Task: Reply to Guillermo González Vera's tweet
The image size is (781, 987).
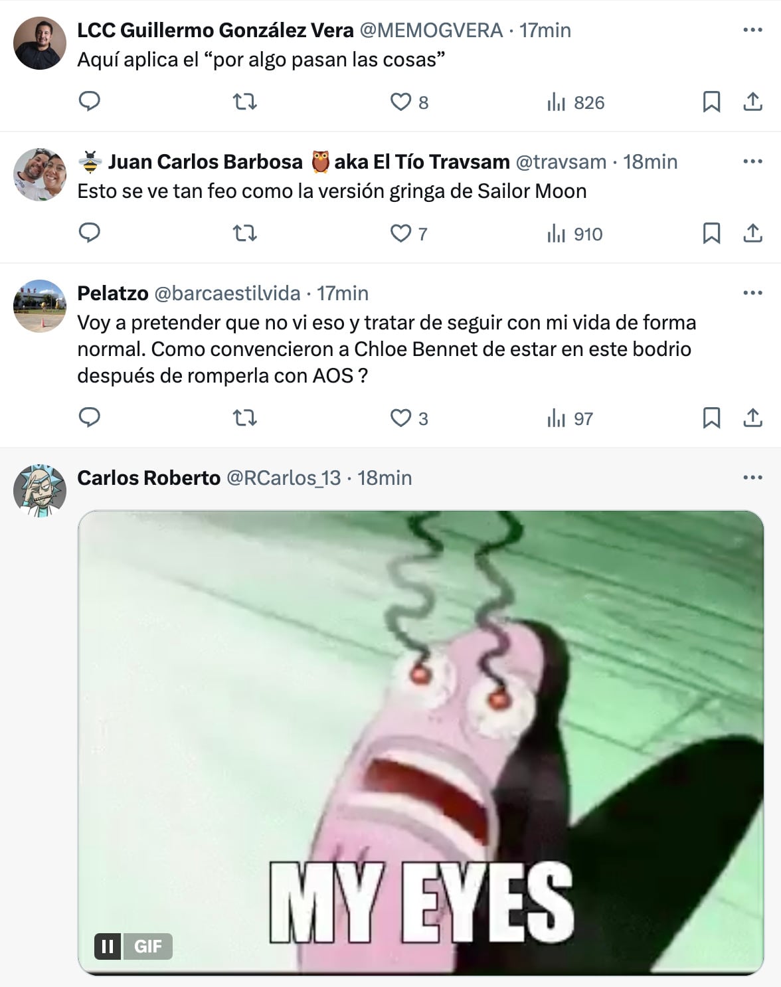Action: pyautogui.click(x=90, y=102)
